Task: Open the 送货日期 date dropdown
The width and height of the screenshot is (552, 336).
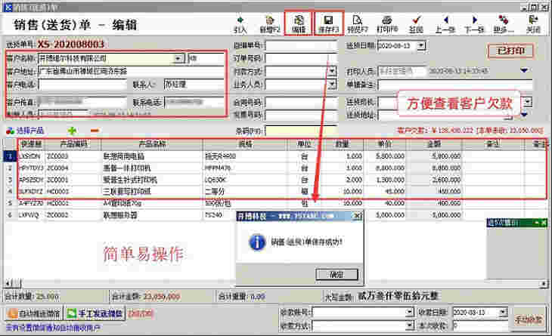Action: (420, 45)
